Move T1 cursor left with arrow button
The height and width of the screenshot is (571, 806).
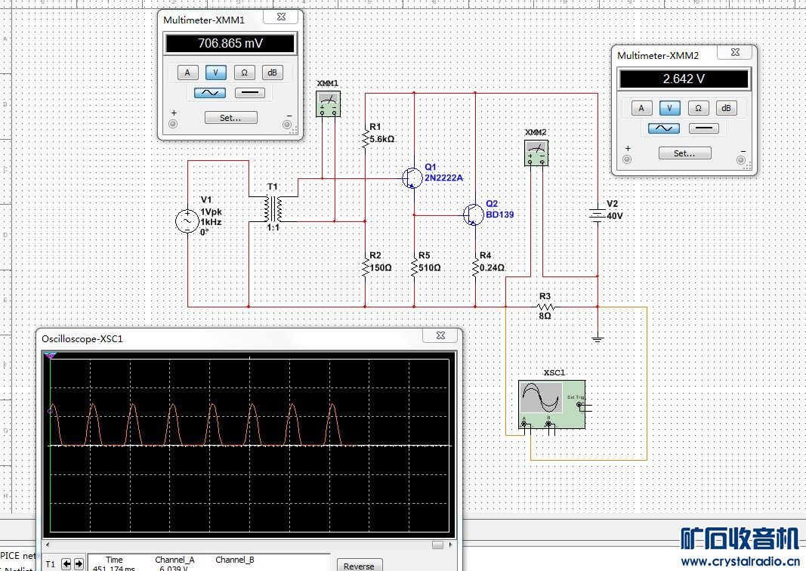click(x=66, y=563)
